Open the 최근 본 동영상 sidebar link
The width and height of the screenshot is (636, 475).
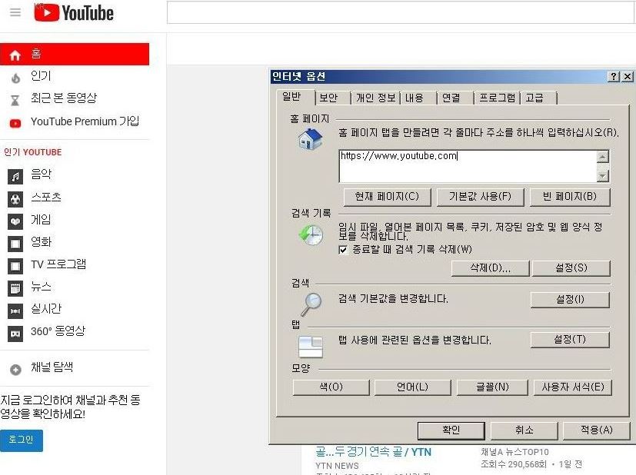tap(64, 98)
